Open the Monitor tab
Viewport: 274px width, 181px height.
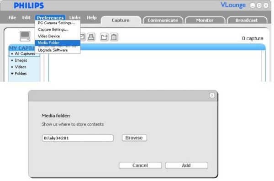click(205, 20)
